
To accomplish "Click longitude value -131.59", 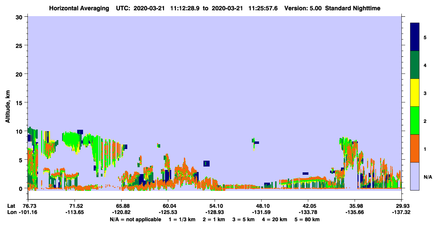I will click(x=261, y=212).
